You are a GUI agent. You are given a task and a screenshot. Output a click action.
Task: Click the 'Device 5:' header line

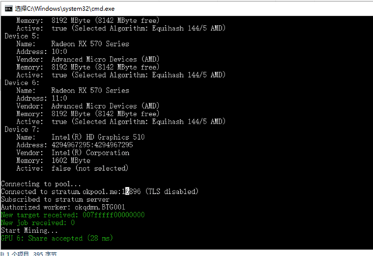(22, 36)
